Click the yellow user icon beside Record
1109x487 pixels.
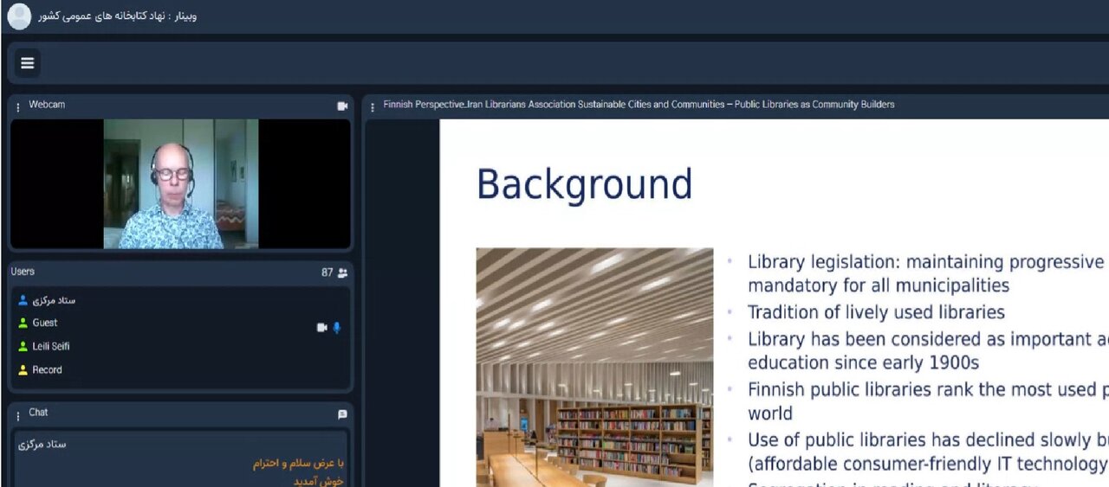23,370
